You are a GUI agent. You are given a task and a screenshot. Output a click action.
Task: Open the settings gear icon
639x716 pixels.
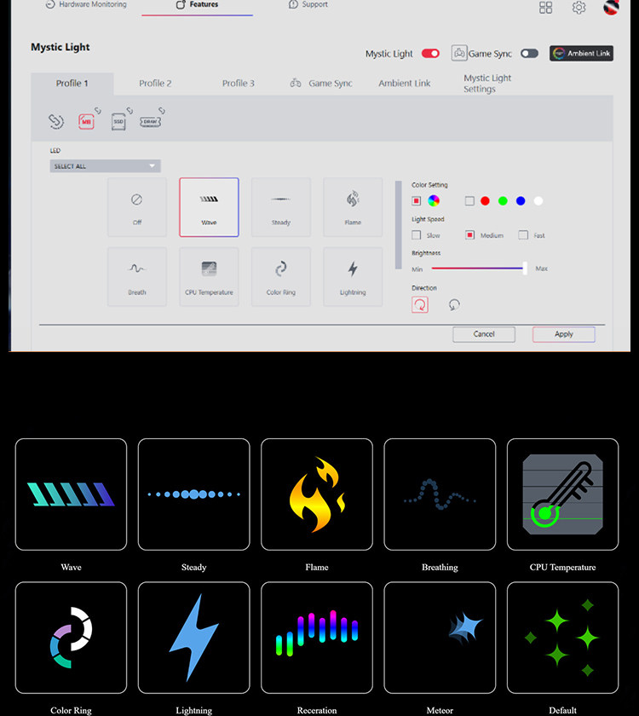click(579, 8)
